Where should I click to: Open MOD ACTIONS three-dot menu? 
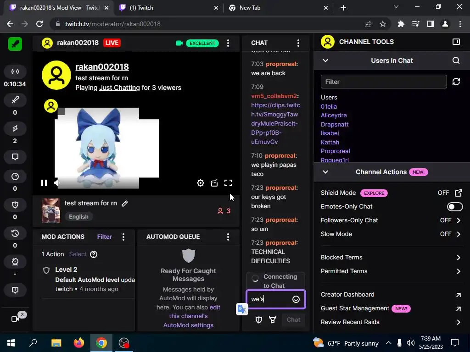pos(123,237)
